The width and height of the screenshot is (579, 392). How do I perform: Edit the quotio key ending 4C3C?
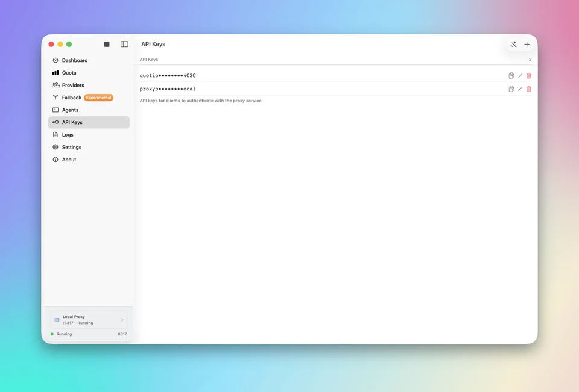[x=520, y=76]
